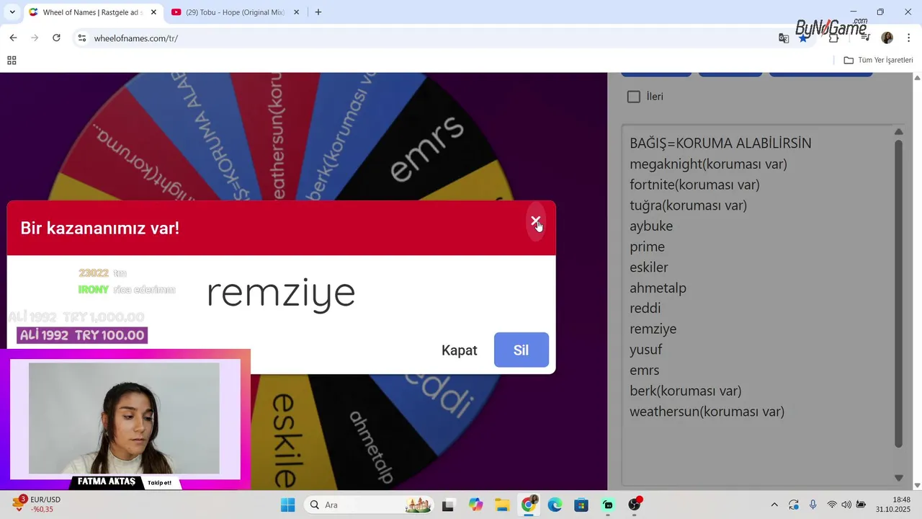922x519 pixels.
Task: Launch Copilot from the taskbar
Action: point(475,505)
